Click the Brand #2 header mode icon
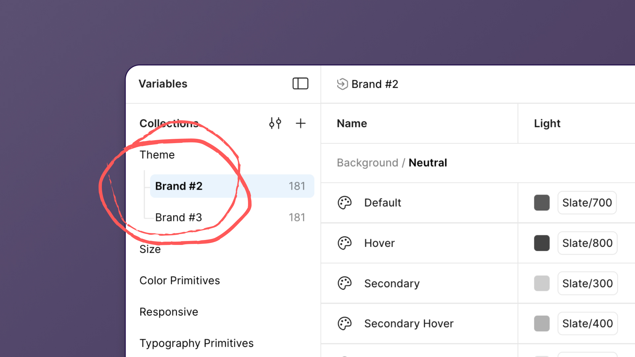 [342, 84]
